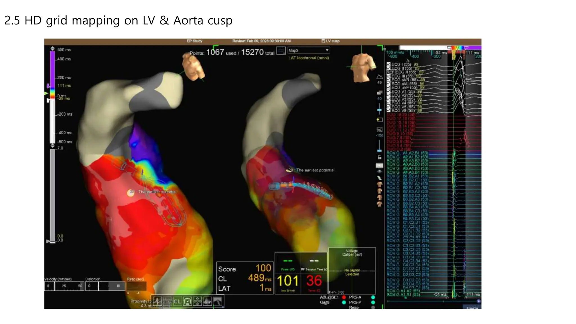The width and height of the screenshot is (576, 324).
Task: Click the up-down arrow atop color scale
Action: click(x=52, y=49)
